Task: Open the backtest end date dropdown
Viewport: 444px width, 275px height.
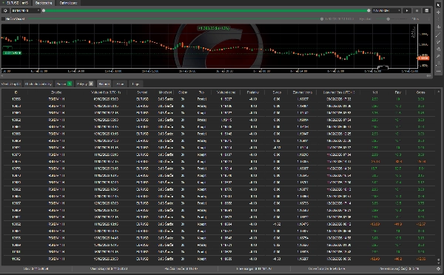Action: (386, 11)
